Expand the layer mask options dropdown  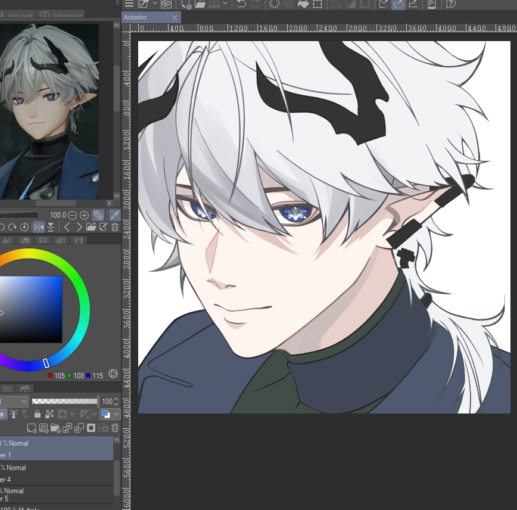pos(72,413)
